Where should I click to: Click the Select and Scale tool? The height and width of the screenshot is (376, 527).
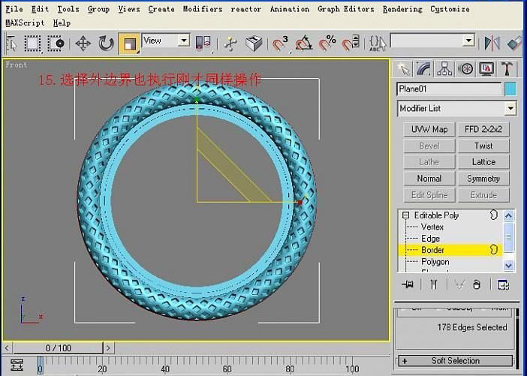point(129,44)
